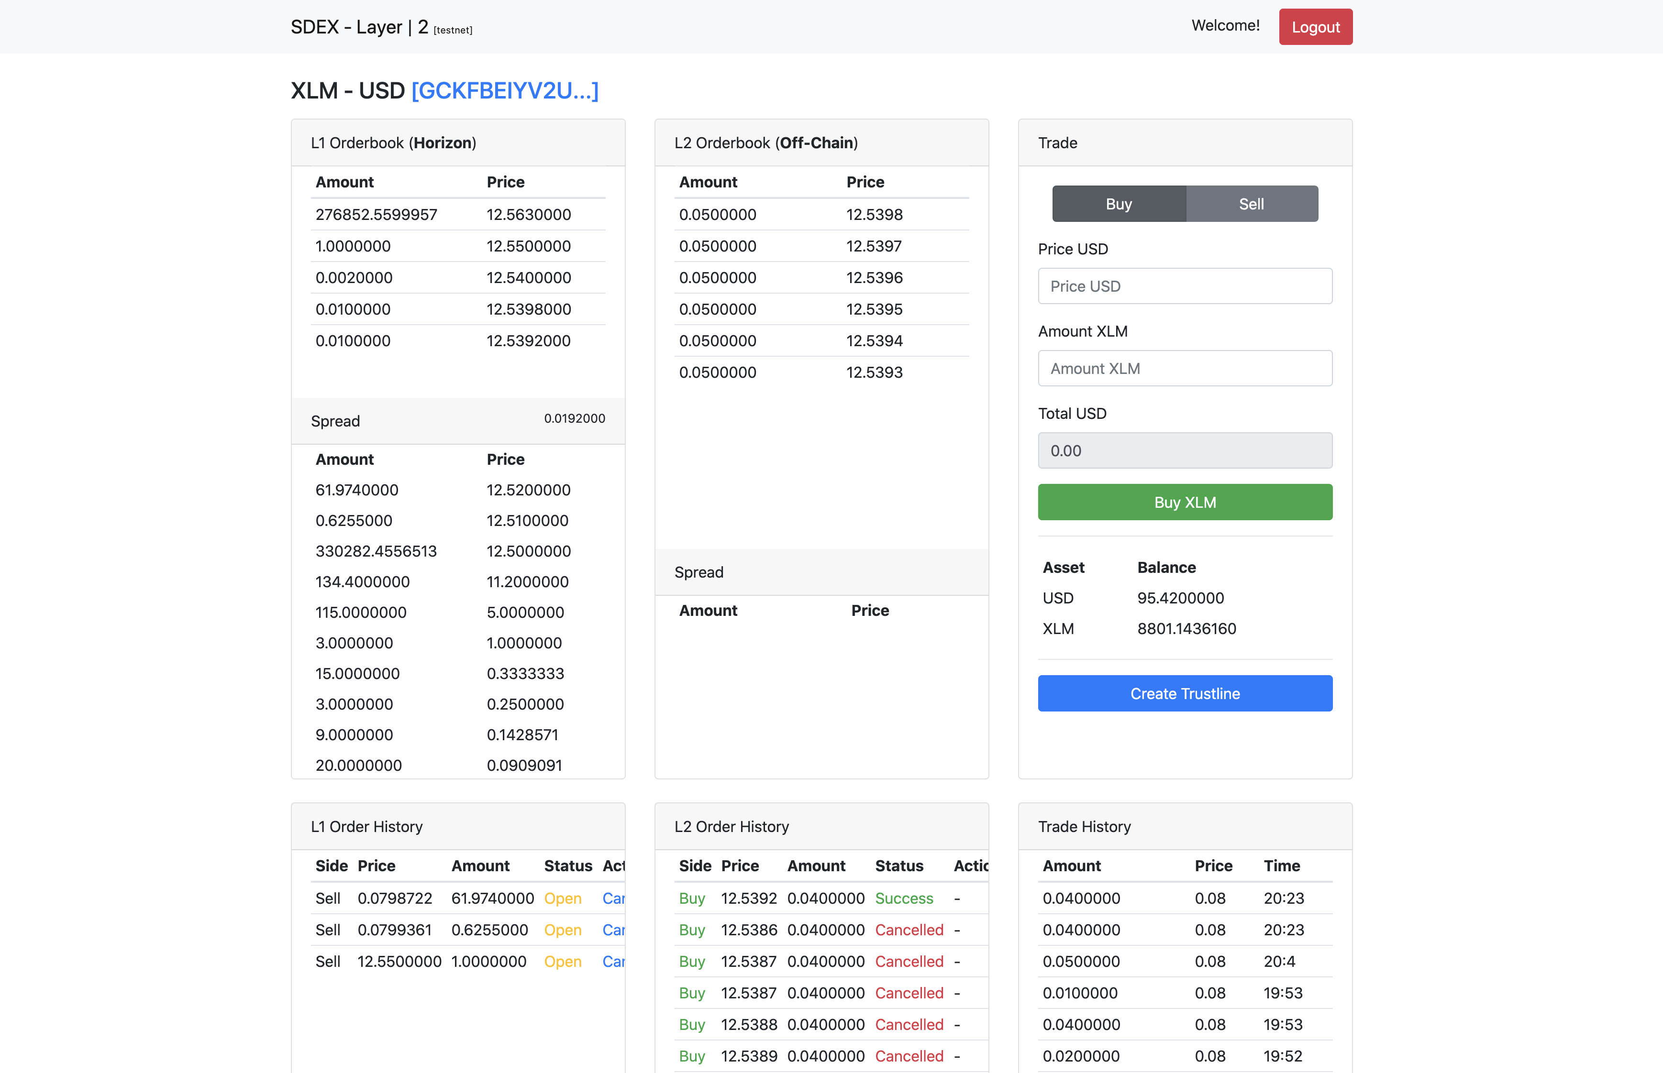Open the GCKFBEIYV2U issuer link
This screenshot has height=1073, width=1663.
click(505, 90)
